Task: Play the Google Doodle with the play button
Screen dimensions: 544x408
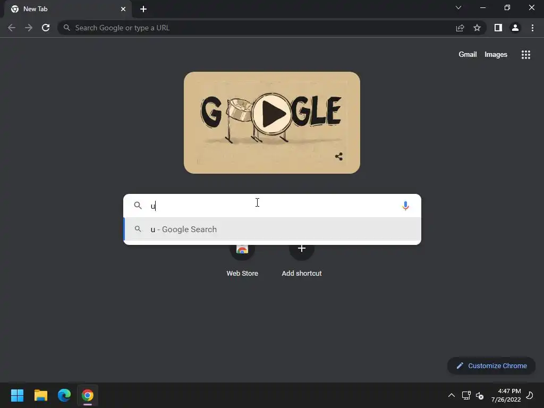Action: (x=272, y=114)
